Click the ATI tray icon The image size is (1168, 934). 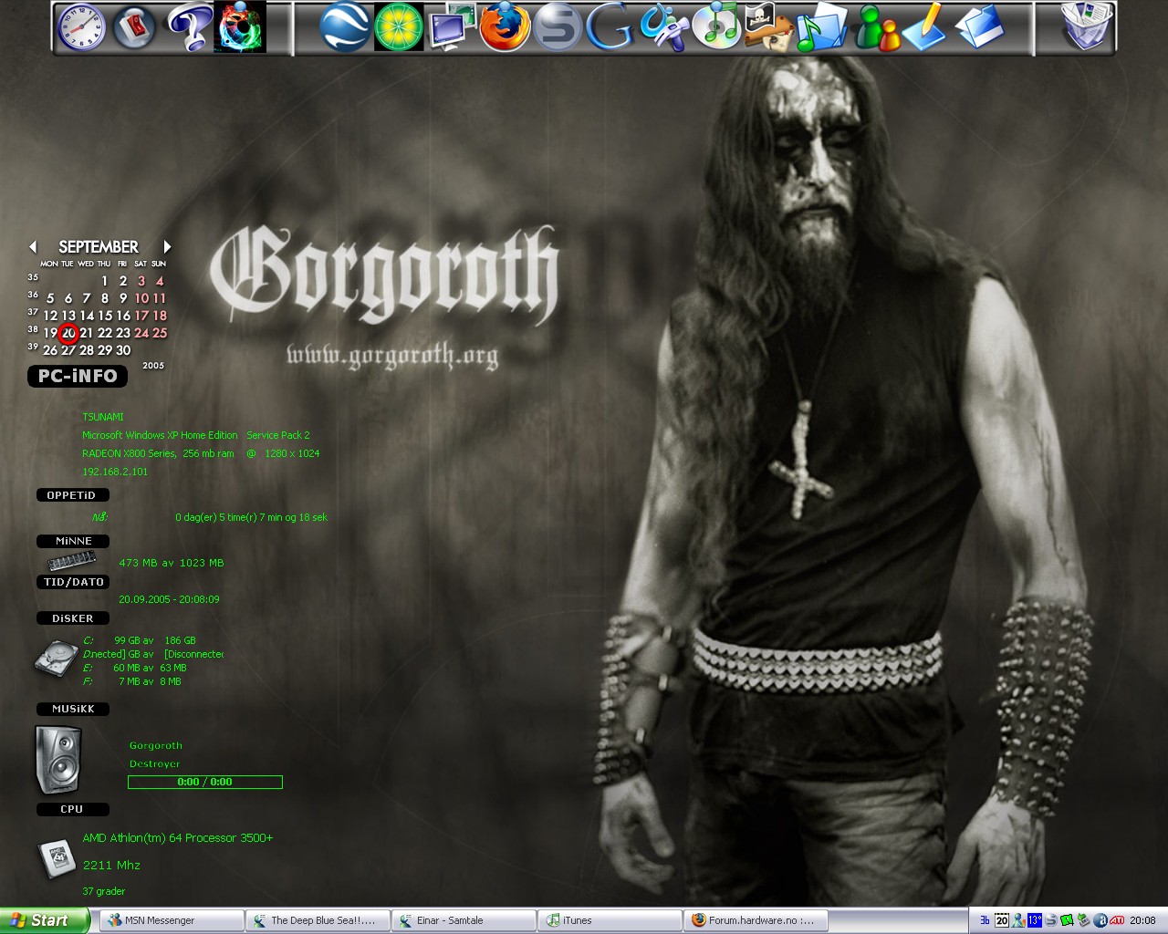[x=1117, y=920]
